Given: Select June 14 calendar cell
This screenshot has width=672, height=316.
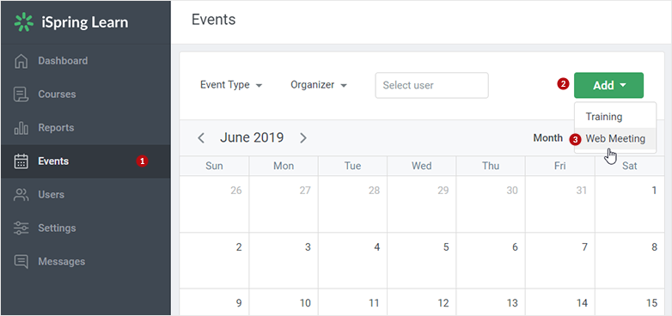Looking at the screenshot, I should [x=560, y=302].
